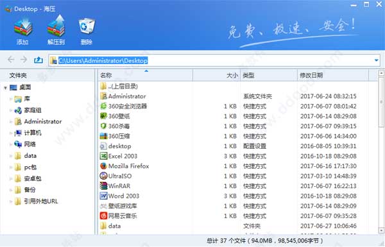This screenshot has height=247, width=385.
Task: Select 桌面 in the folder tree
Action: pyautogui.click(x=25, y=87)
